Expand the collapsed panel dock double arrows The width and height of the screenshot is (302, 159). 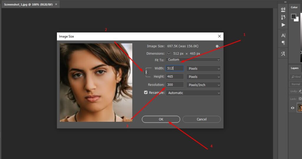[285, 2]
